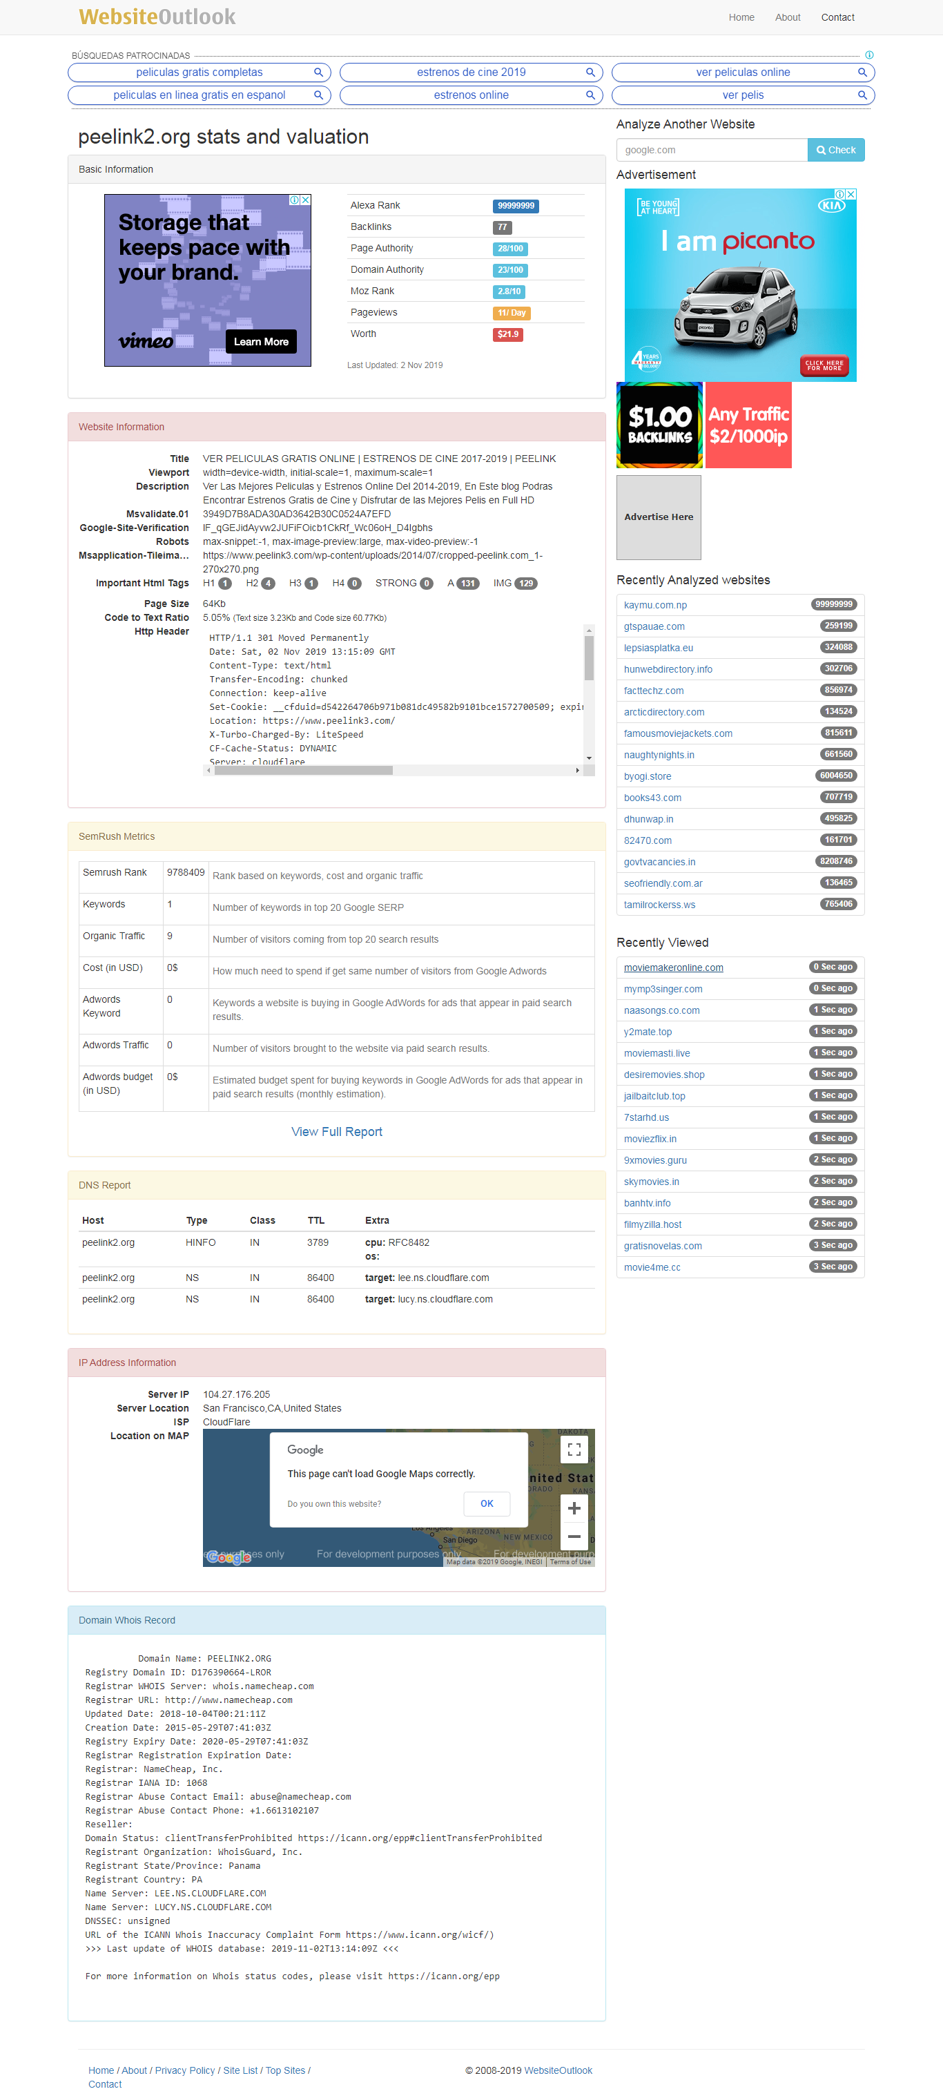The width and height of the screenshot is (943, 2098).
Task: Click search icon beside 'estrenos online'
Action: pyautogui.click(x=590, y=95)
